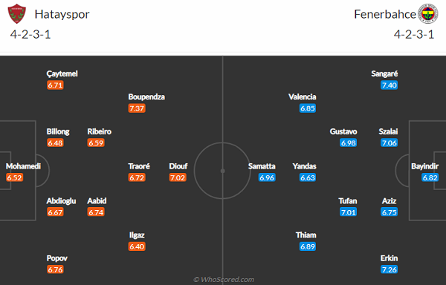Select player Samatta on the pitch

pos(262,166)
